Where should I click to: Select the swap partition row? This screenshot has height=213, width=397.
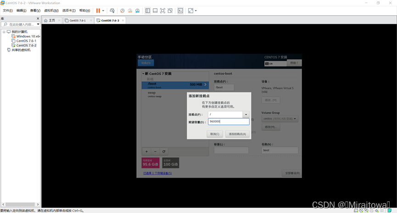175,94
